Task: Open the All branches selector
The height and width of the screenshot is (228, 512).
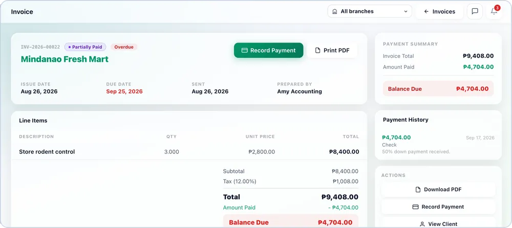Action: (370, 11)
